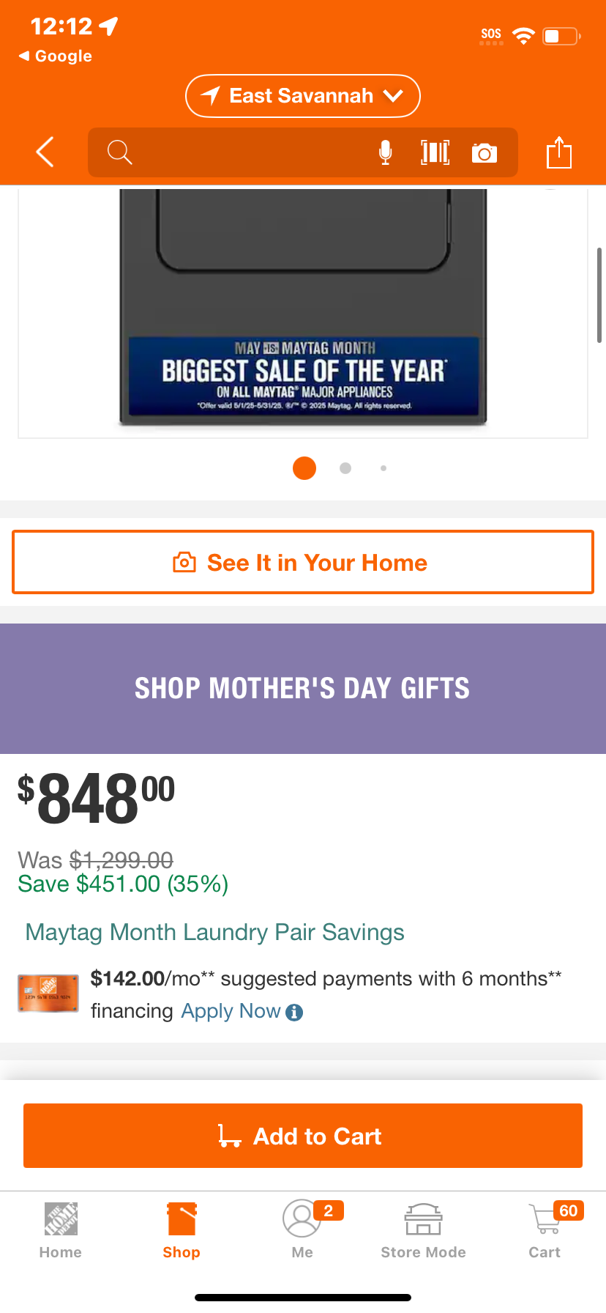Return to Google via back link

click(56, 56)
